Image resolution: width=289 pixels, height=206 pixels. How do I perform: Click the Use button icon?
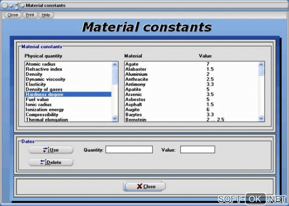coord(46,150)
